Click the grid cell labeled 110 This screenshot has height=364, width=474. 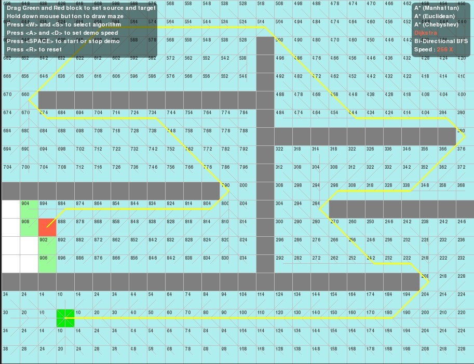click(x=265, y=318)
